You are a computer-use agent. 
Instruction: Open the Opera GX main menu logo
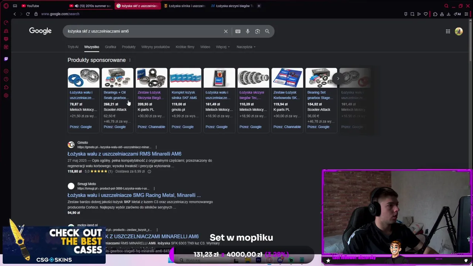6,6
